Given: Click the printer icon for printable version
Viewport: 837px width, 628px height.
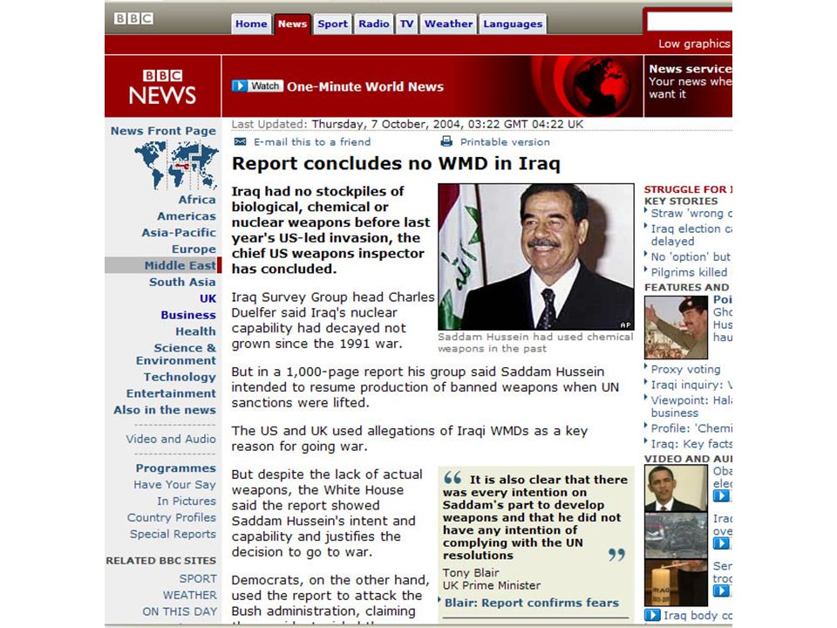Looking at the screenshot, I should coord(446,141).
